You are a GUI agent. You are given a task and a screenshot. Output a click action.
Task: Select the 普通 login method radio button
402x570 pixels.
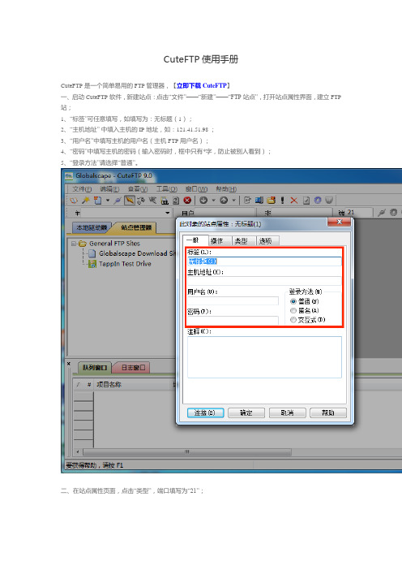pyautogui.click(x=293, y=301)
